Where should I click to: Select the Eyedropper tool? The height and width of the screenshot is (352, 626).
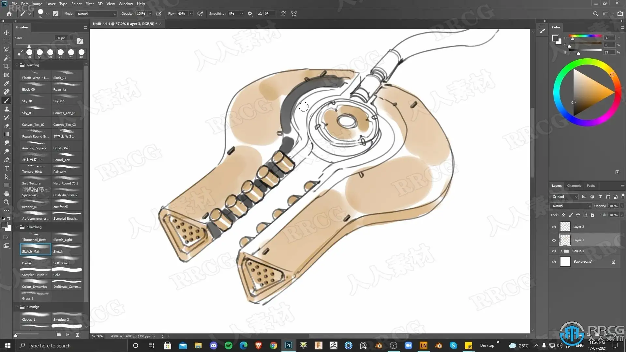tap(7, 83)
